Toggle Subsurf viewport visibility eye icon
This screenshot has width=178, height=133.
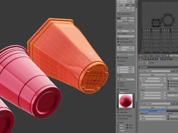(176, 103)
